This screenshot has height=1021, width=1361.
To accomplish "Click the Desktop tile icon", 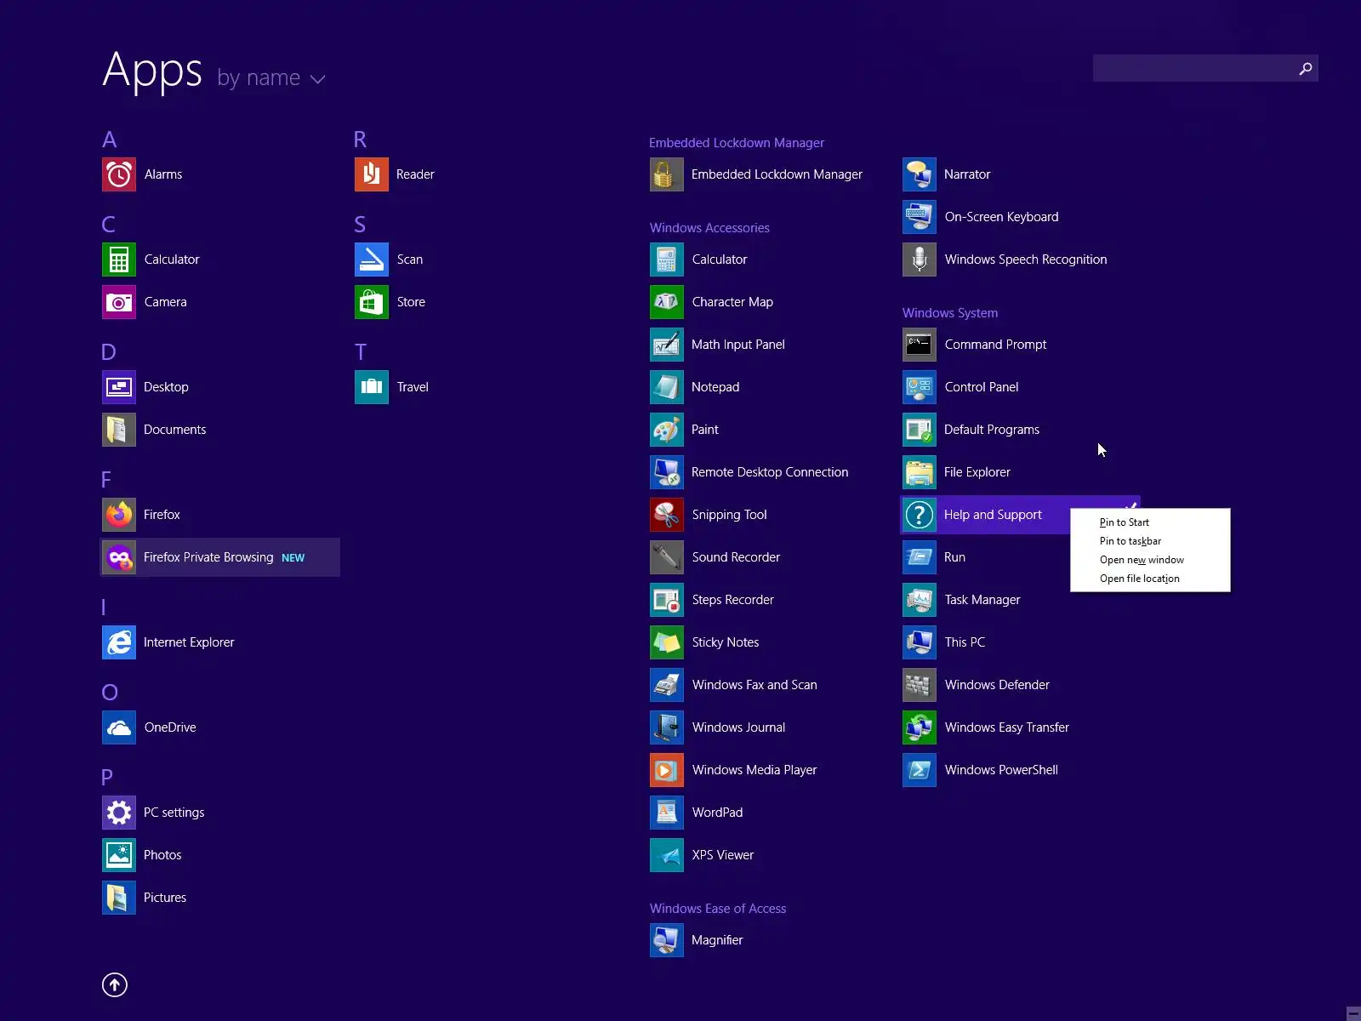I will [x=119, y=387].
